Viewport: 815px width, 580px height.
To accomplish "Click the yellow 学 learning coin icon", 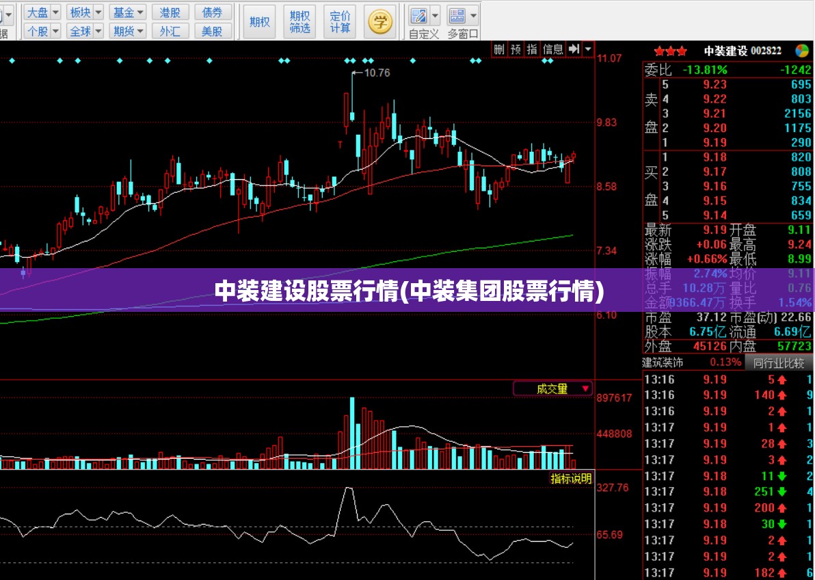I will pyautogui.click(x=380, y=22).
